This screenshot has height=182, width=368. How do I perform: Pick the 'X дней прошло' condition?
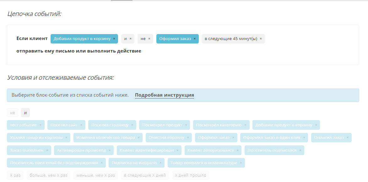[x=190, y=175]
